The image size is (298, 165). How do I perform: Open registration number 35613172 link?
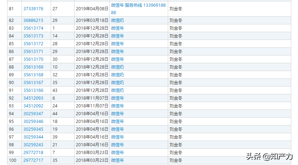[x=33, y=44]
